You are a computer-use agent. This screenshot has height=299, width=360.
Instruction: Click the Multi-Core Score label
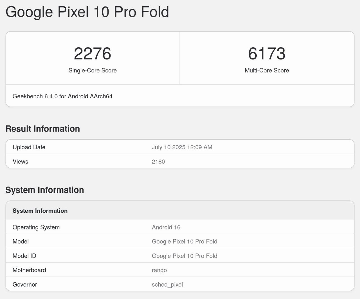tap(267, 70)
